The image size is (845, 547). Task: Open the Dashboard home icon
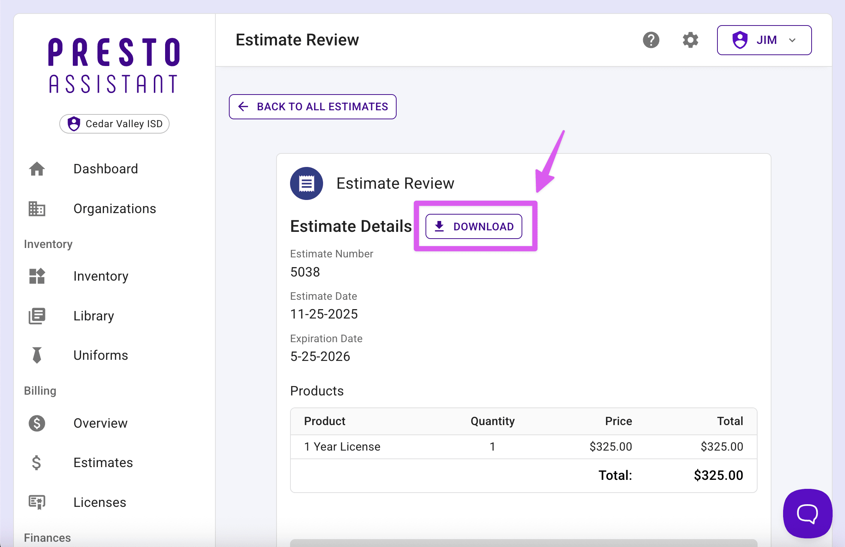(x=36, y=169)
